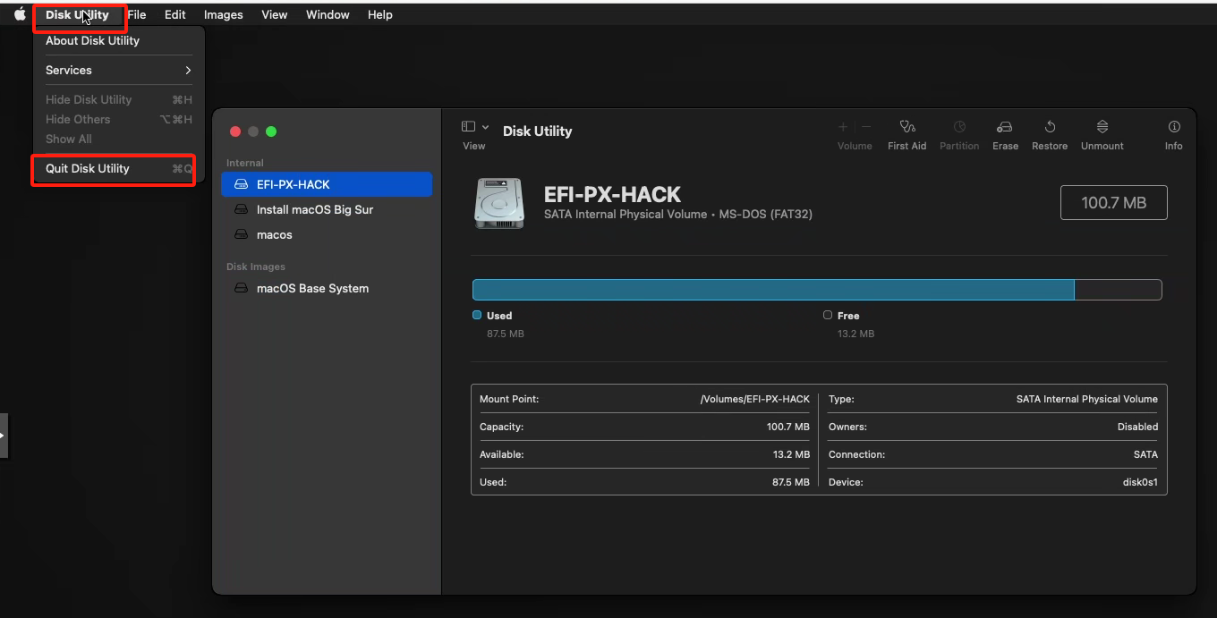Open the Images menu
This screenshot has height=618, width=1217.
[x=223, y=14]
